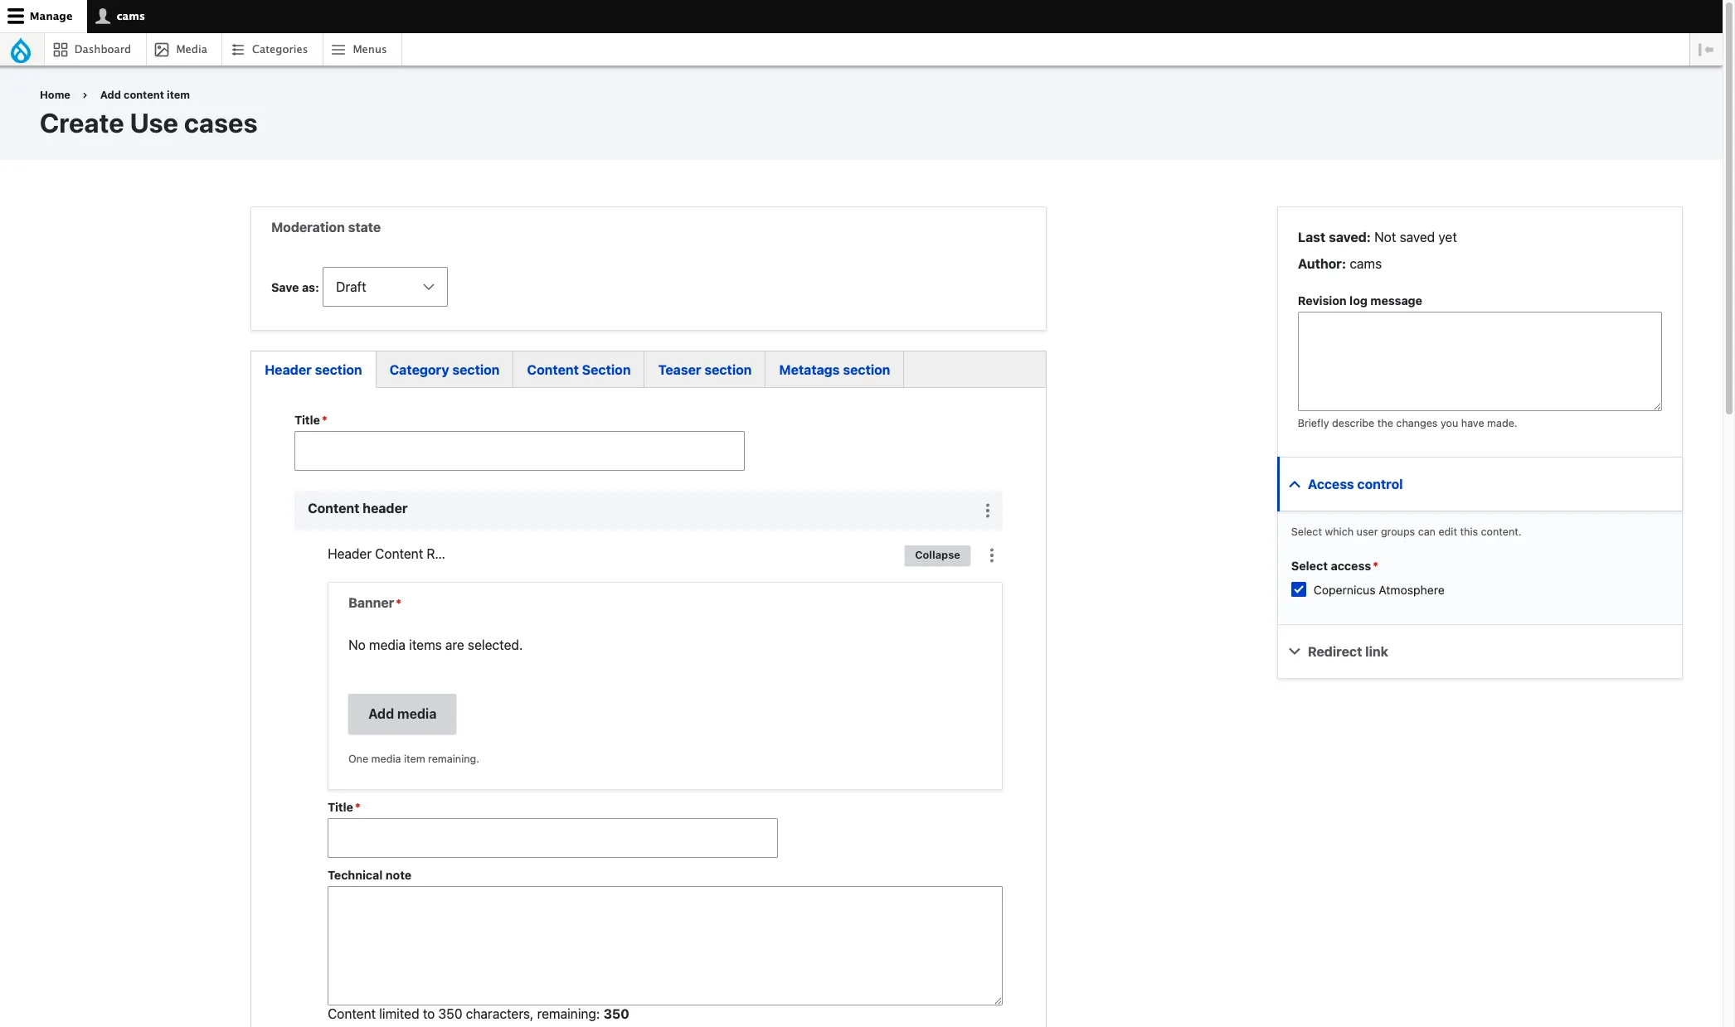1735x1027 pixels.
Task: Focus the main Title input field
Action: click(x=519, y=451)
